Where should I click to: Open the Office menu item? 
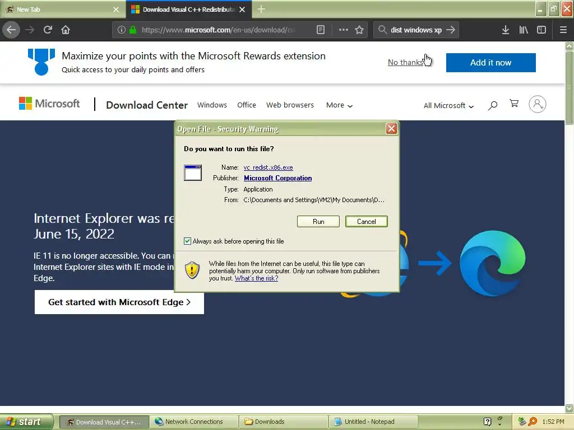pos(247,105)
